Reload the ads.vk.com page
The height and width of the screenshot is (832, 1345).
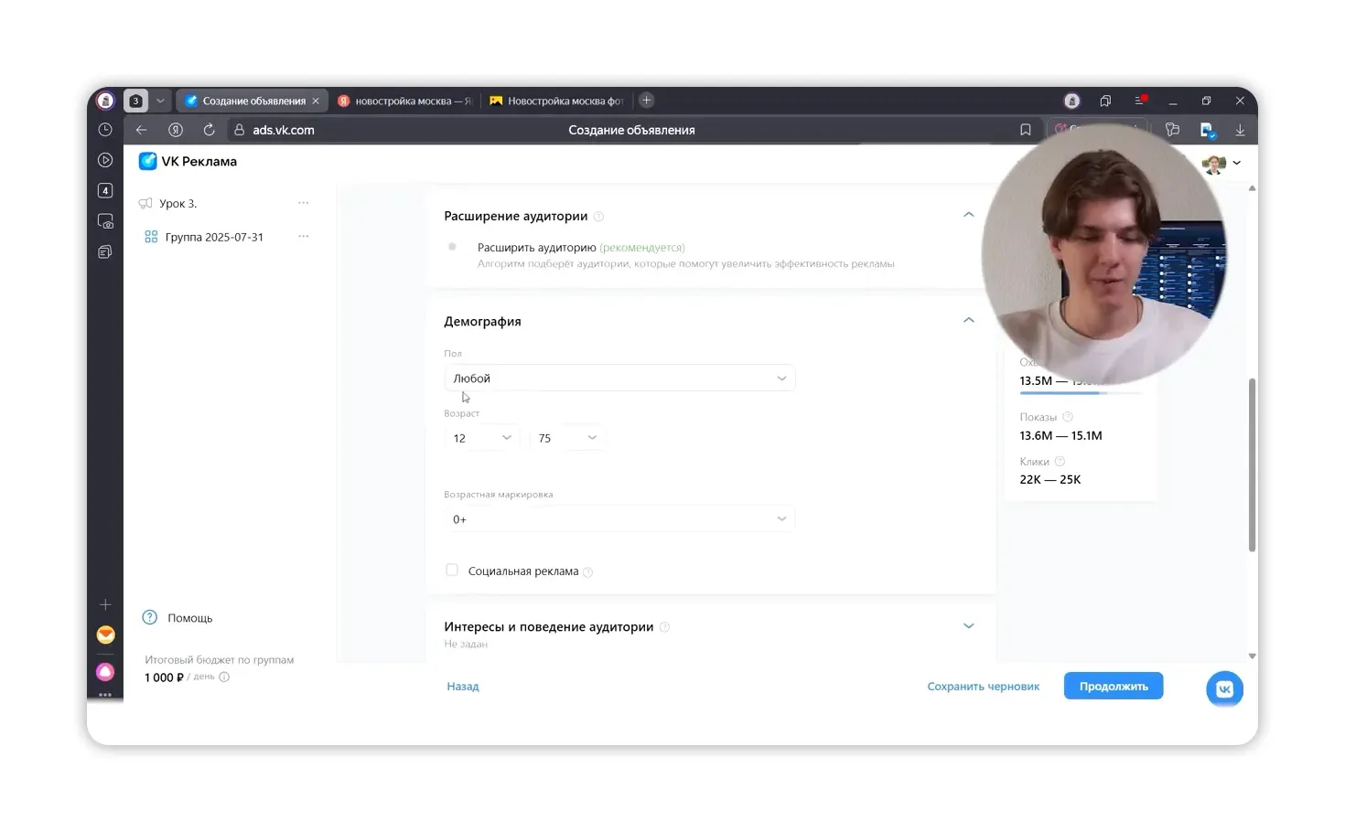tap(209, 129)
